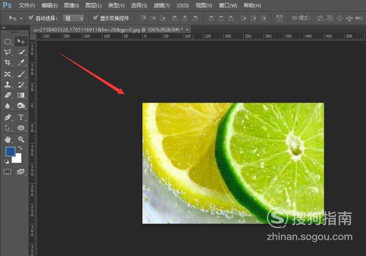The image size is (366, 256).
Task: Swap foreground and background colors
Action: 20,148
